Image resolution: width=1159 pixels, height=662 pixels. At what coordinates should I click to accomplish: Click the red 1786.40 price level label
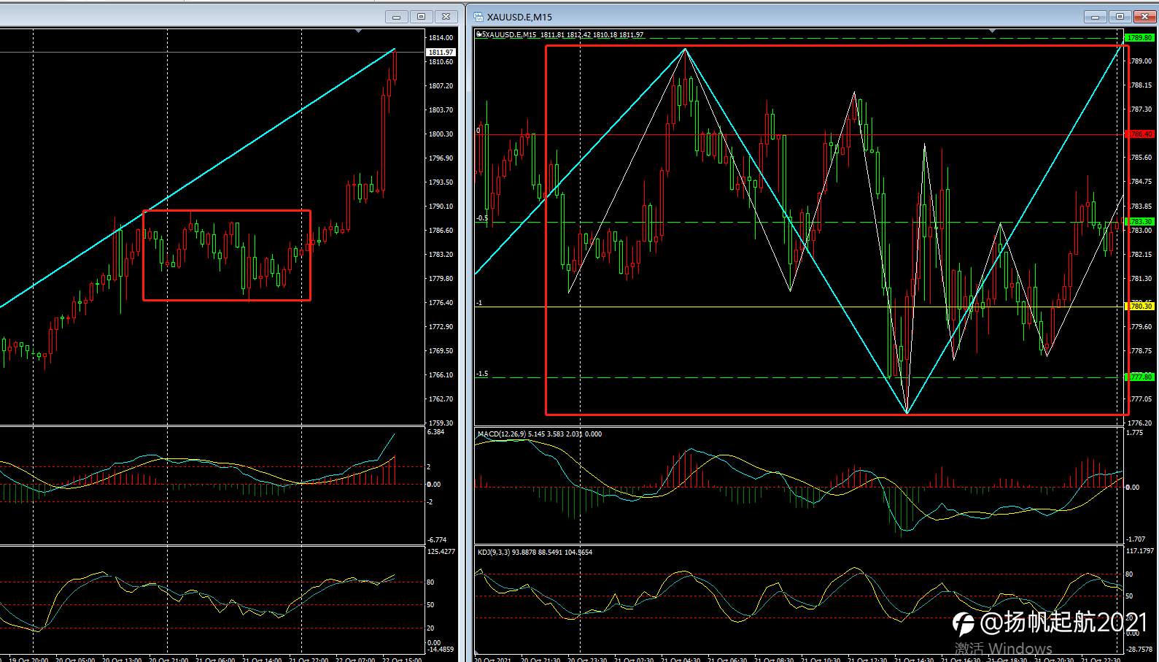[1139, 134]
